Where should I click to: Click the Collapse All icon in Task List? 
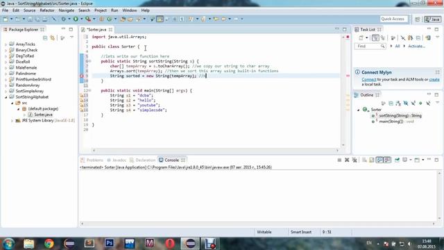[418, 37]
